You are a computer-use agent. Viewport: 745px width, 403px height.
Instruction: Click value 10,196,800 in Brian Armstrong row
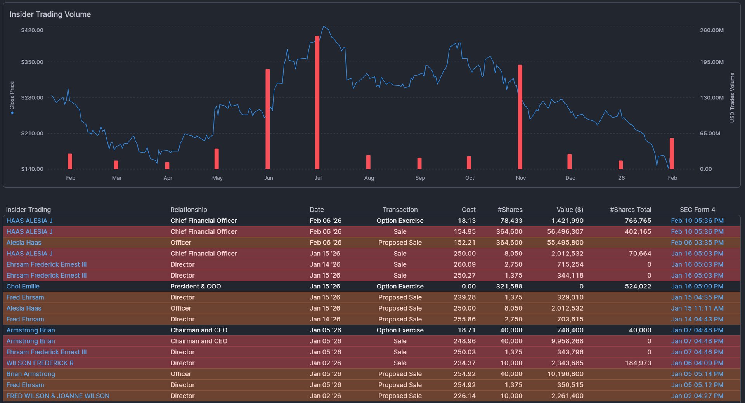point(565,374)
